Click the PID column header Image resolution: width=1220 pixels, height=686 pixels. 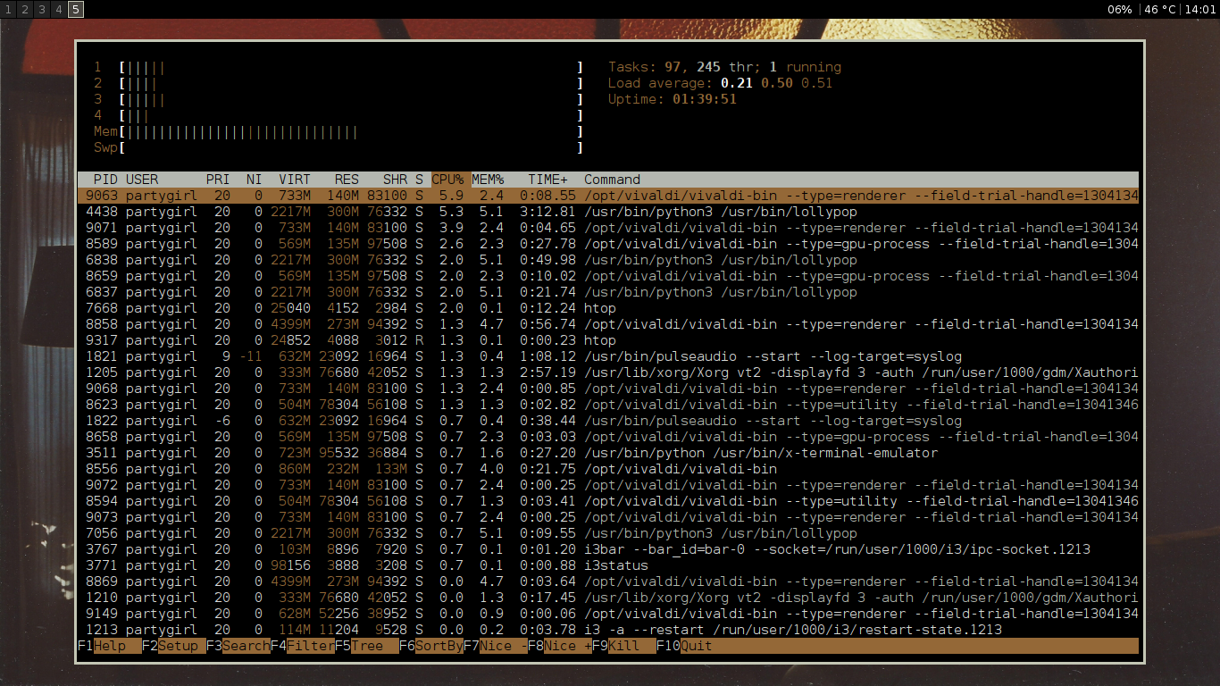(x=105, y=180)
